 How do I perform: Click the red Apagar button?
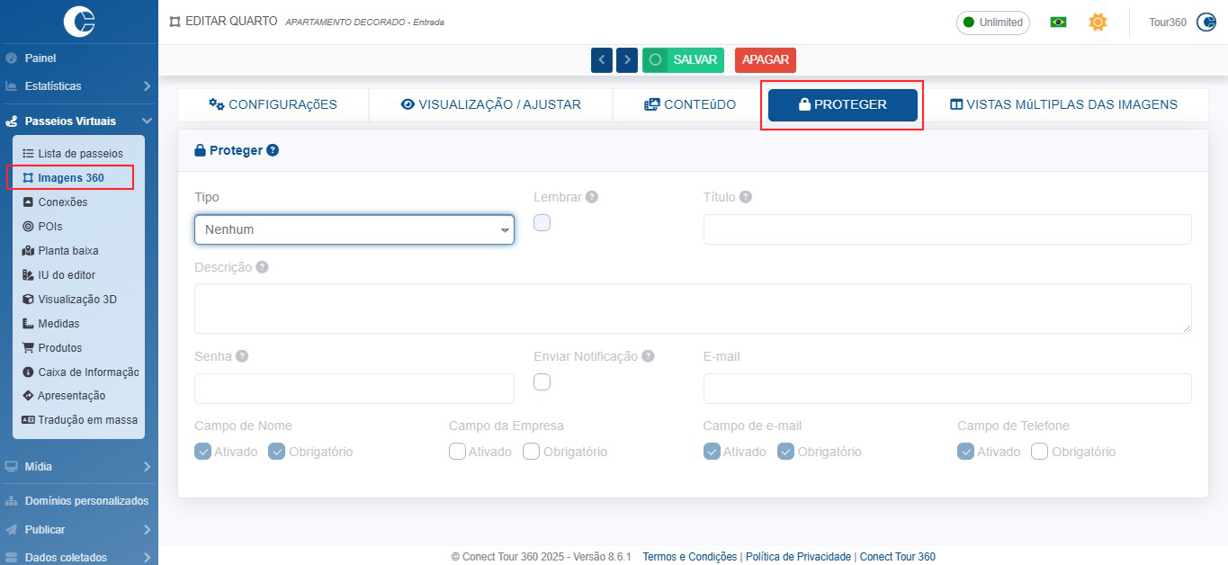(765, 60)
